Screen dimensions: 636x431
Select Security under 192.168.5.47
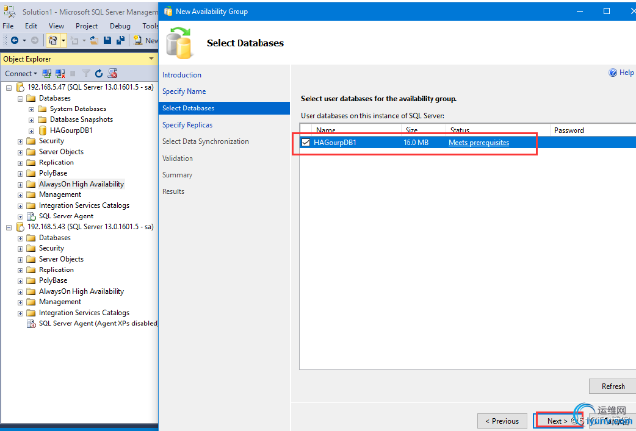click(51, 141)
